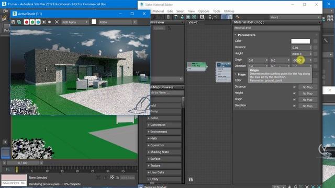Open the View1 view selector dropdown

(x=295, y=17)
